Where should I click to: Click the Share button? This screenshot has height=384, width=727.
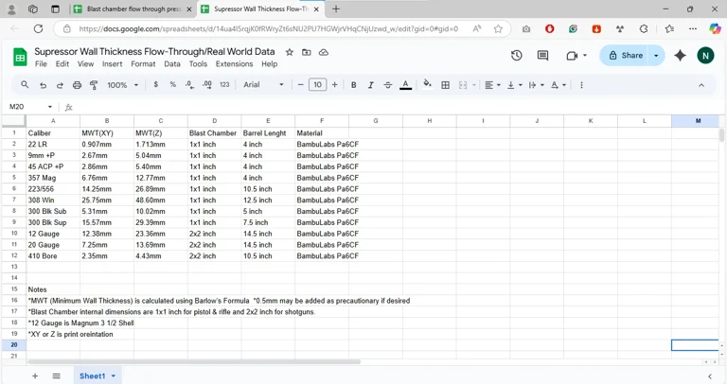(625, 56)
